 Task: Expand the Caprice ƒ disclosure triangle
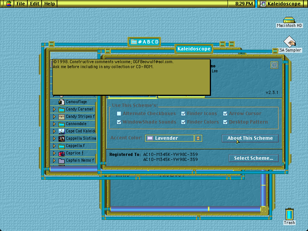coord(54,153)
